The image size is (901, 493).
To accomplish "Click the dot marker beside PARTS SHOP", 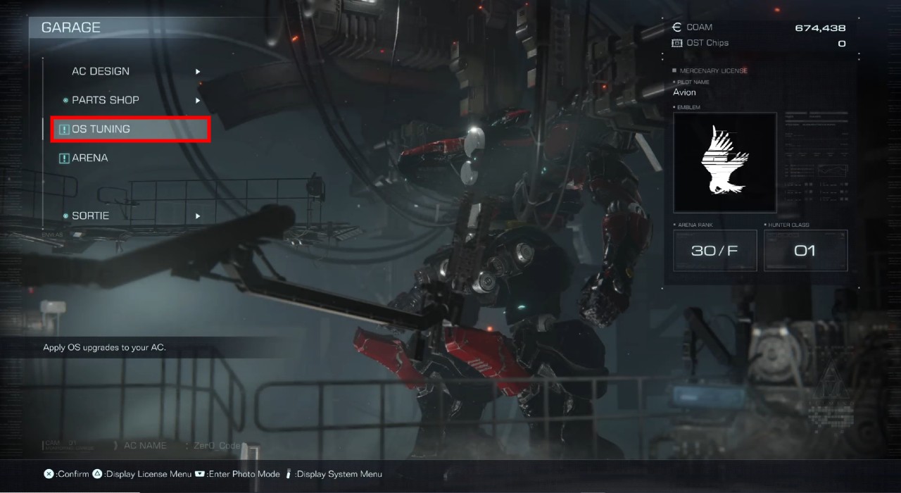I will [65, 101].
